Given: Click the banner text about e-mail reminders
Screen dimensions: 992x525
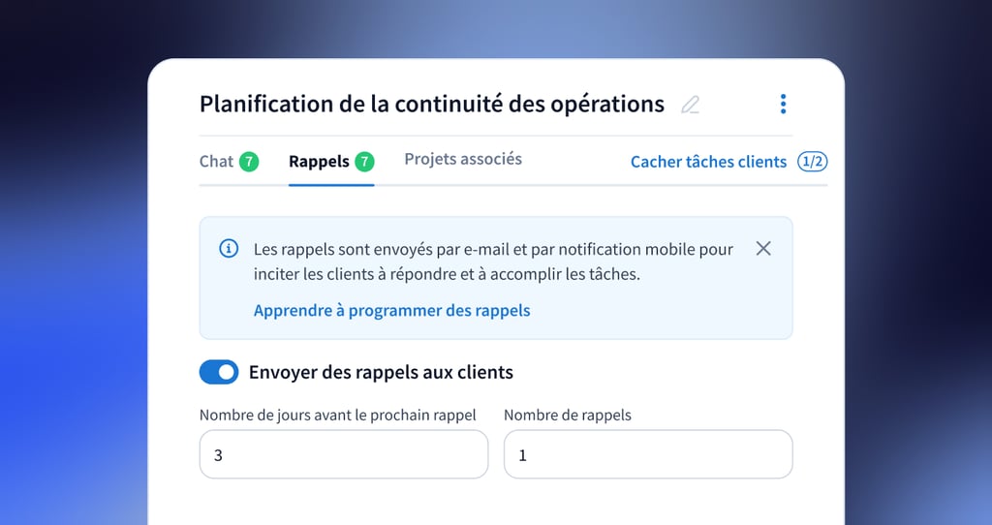Looking at the screenshot, I should point(493,262).
